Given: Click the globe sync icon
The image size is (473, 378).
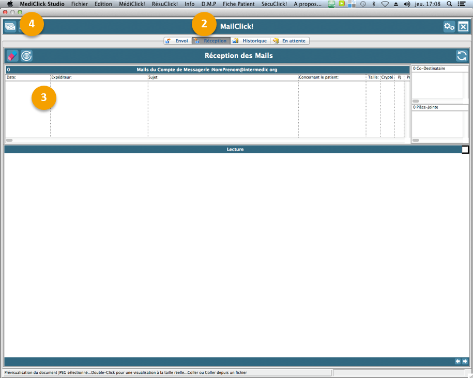Looking at the screenshot, I should [x=26, y=56].
